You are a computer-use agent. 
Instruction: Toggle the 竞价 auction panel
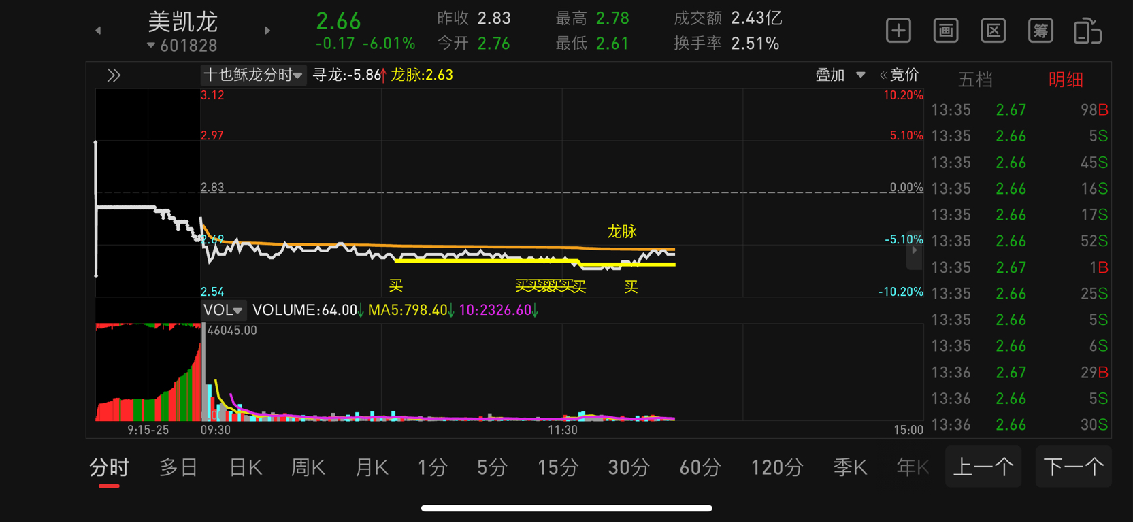coord(900,75)
